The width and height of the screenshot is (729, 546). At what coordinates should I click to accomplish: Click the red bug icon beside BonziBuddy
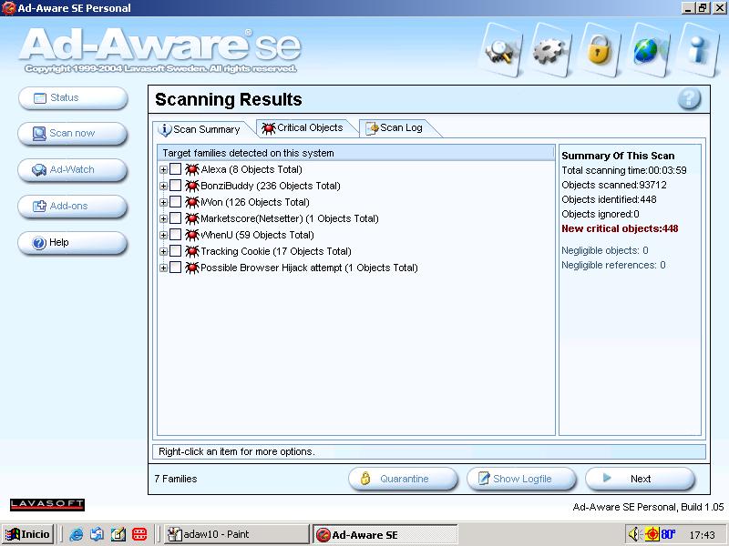click(x=192, y=186)
